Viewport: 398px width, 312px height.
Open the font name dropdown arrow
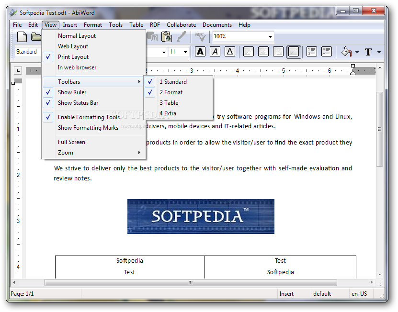click(x=164, y=52)
